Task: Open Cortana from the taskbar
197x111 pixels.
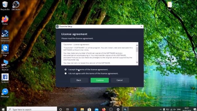Action: [60, 109]
